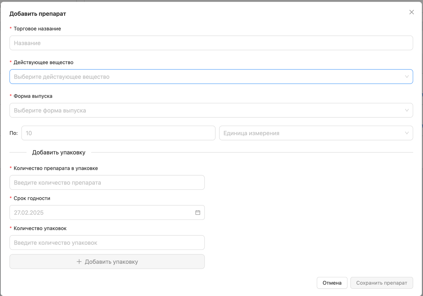This screenshot has height=296, width=423.
Task: Focus the Торговое название input field
Action: [x=211, y=43]
